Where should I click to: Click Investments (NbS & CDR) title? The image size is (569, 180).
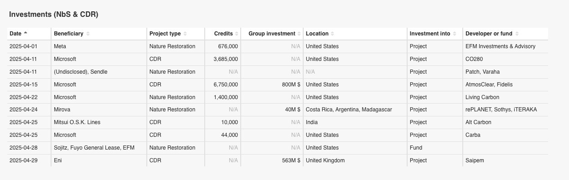[x=54, y=15]
